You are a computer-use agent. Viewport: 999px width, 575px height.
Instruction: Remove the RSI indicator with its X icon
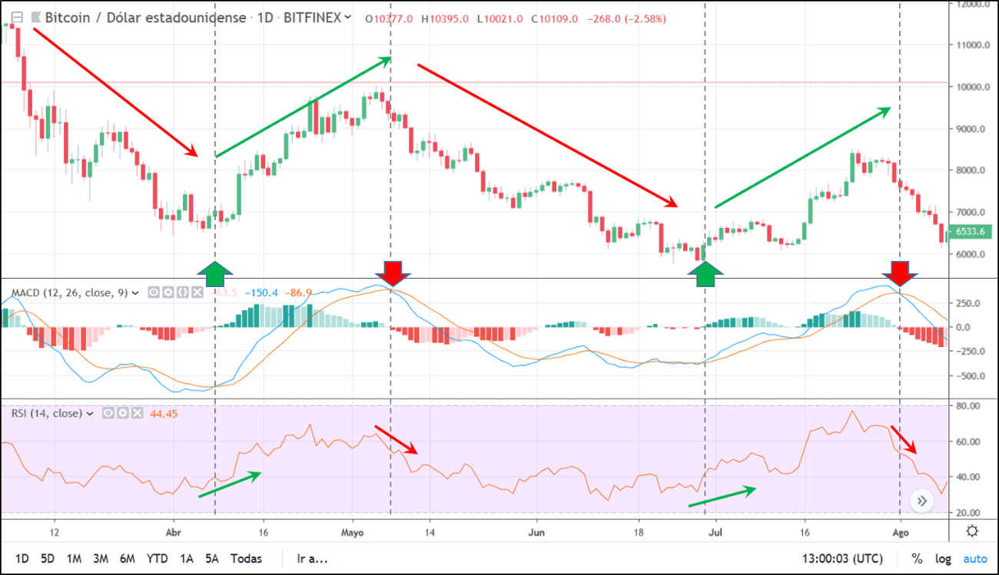(x=137, y=413)
